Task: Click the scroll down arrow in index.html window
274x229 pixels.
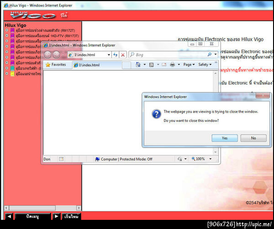Action: (216, 152)
